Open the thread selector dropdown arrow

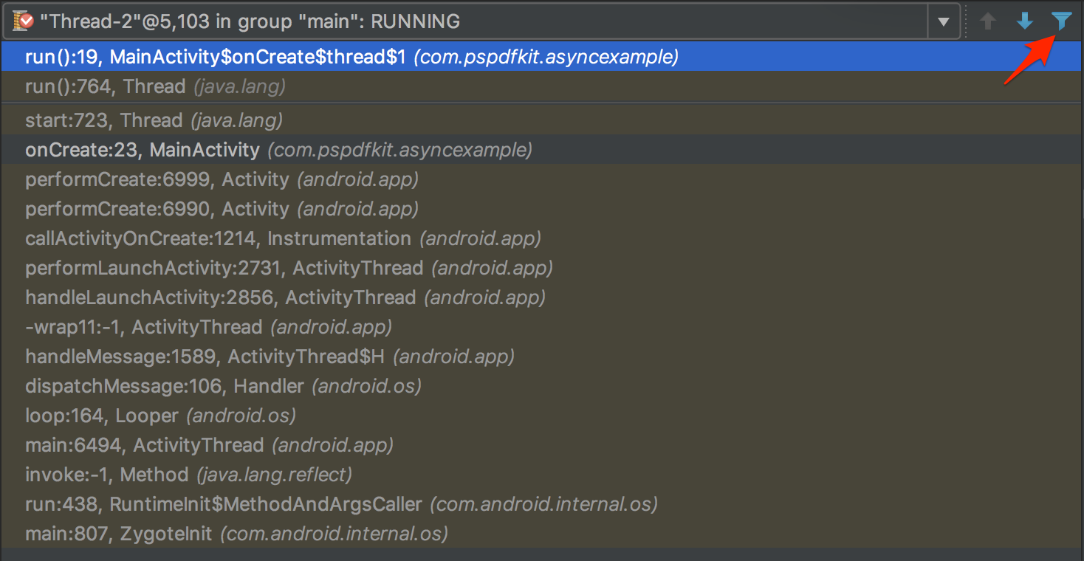[943, 20]
